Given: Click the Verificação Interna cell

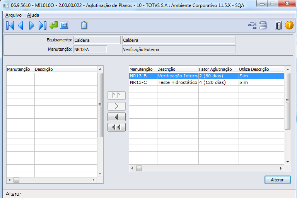Looking at the screenshot, I should coord(178,76).
